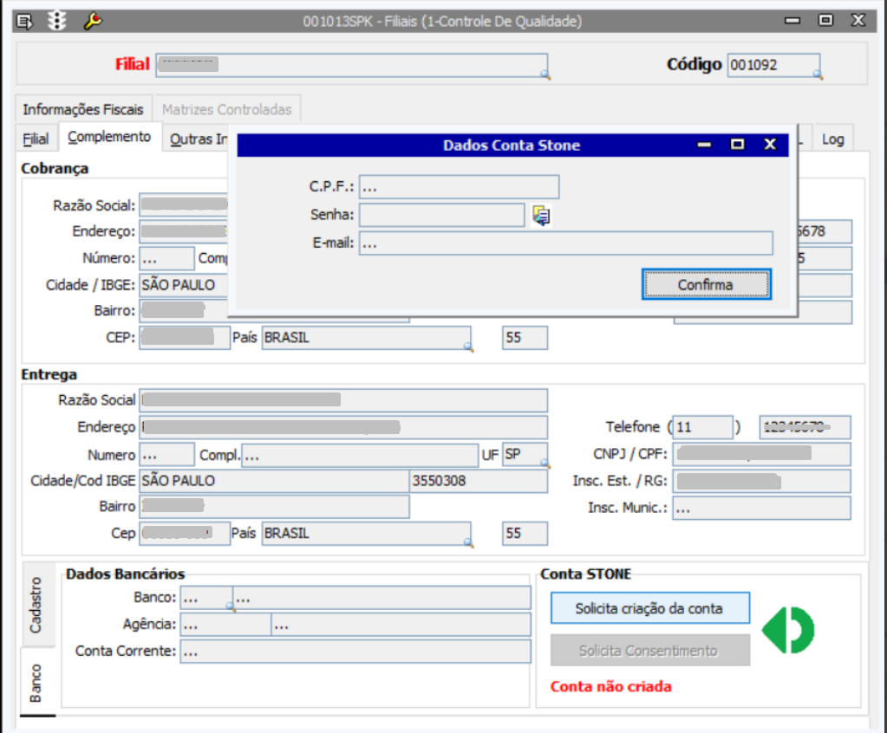Click red Conta não criada status text
Image resolution: width=887 pixels, height=733 pixels.
[x=611, y=687]
